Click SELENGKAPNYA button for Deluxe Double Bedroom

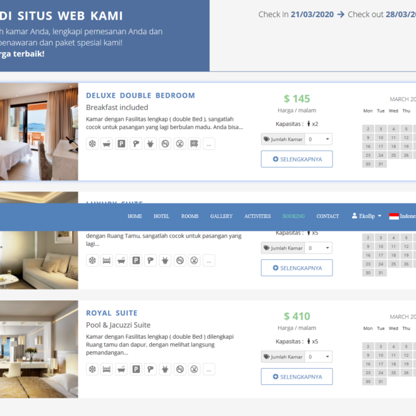[x=297, y=159]
